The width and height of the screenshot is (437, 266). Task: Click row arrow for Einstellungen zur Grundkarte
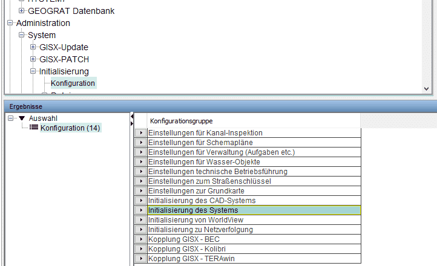[141, 191]
